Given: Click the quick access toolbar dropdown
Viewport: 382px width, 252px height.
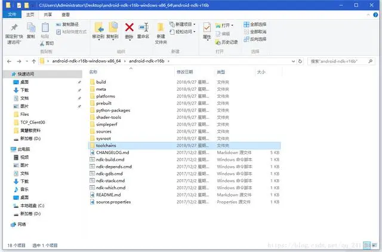Looking at the screenshot, I should pyautogui.click(x=32, y=5).
